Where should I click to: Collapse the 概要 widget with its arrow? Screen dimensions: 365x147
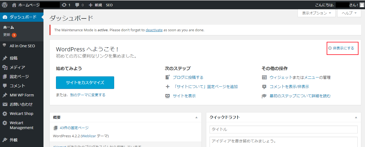[196, 117]
